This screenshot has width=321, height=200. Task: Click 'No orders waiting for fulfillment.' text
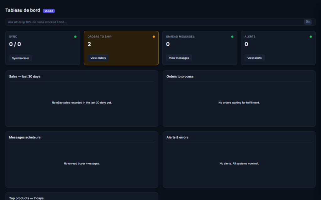[x=239, y=102]
